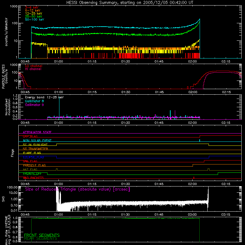Click the Normalized modulation axis label

coord(8,107)
